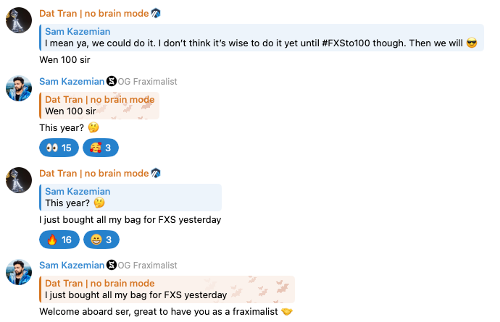Image resolution: width=500 pixels, height=322 pixels.
Task: Open Dat Tran's avatar on the "Wen 100 sir" message
Action: tap(19, 20)
